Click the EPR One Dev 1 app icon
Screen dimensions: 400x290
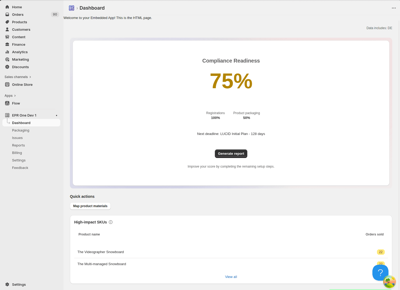coord(7,115)
